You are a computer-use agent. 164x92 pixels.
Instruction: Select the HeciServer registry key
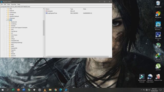pos(14,31)
